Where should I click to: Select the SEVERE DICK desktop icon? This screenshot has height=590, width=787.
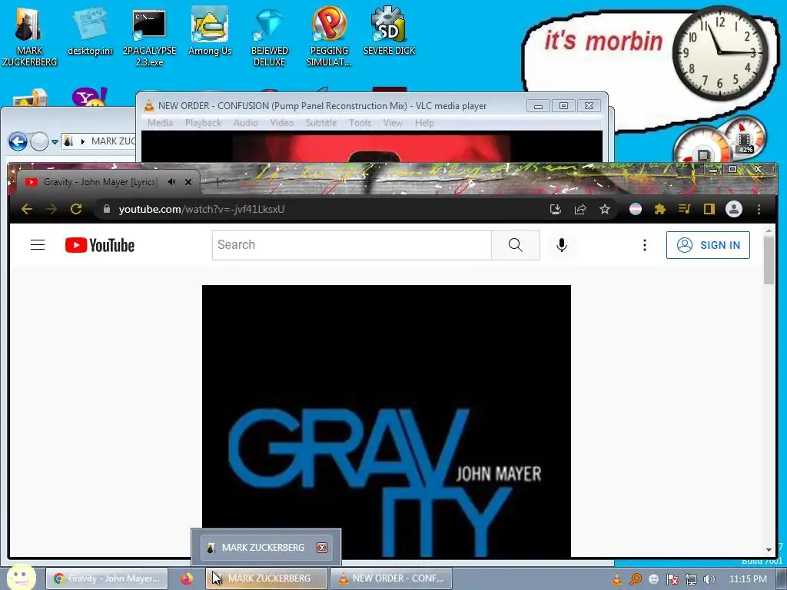point(389,31)
